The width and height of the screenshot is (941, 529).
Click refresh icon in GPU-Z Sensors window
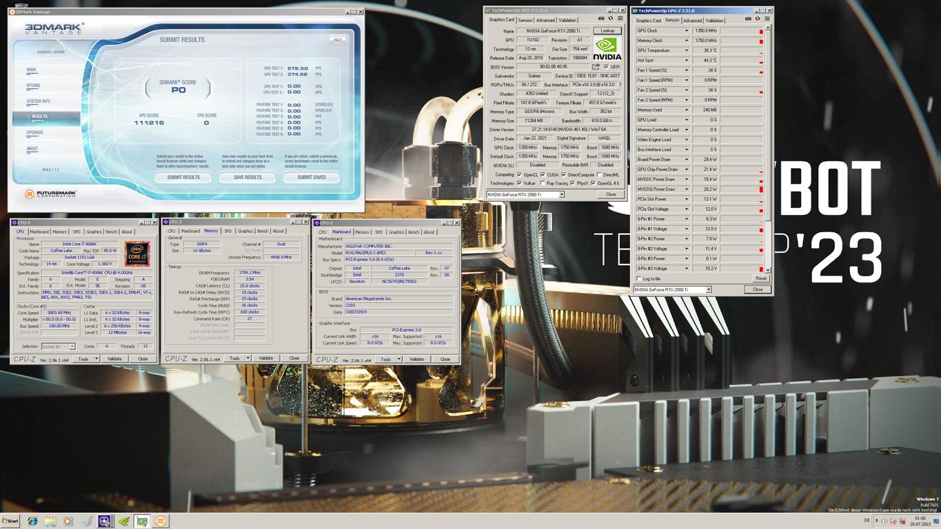click(x=758, y=19)
